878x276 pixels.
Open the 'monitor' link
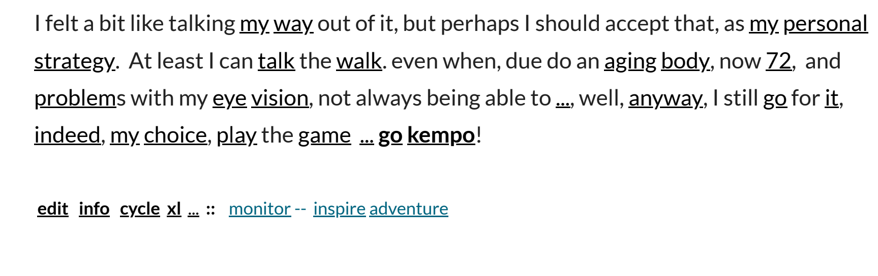260,209
